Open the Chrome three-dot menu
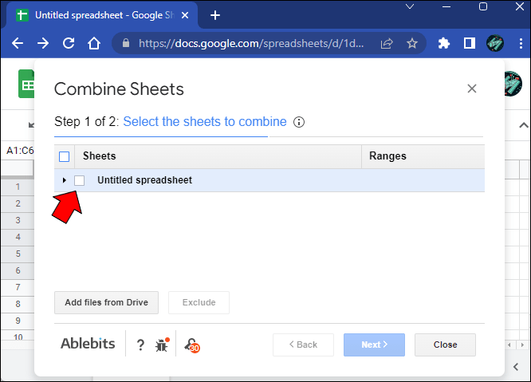The image size is (531, 382). click(x=519, y=43)
